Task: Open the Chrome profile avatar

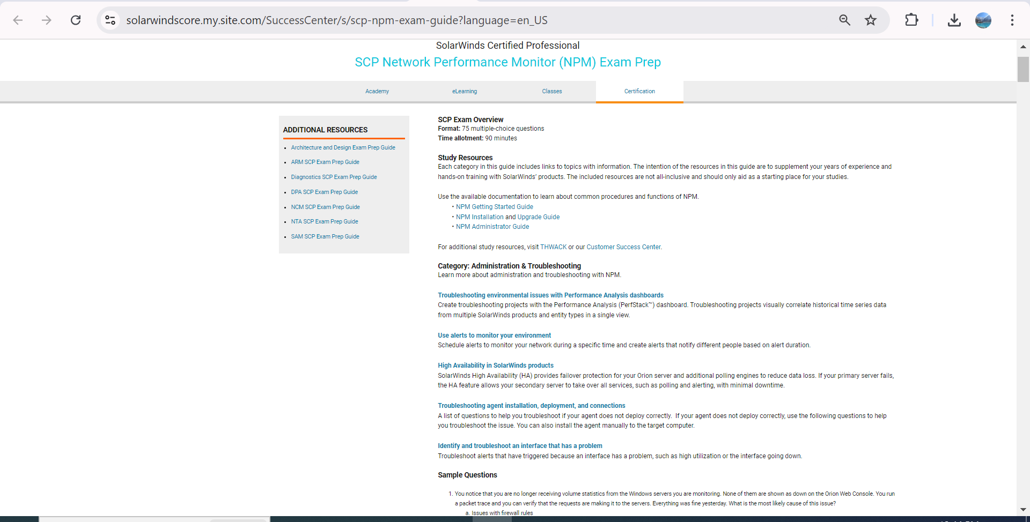Action: click(983, 20)
